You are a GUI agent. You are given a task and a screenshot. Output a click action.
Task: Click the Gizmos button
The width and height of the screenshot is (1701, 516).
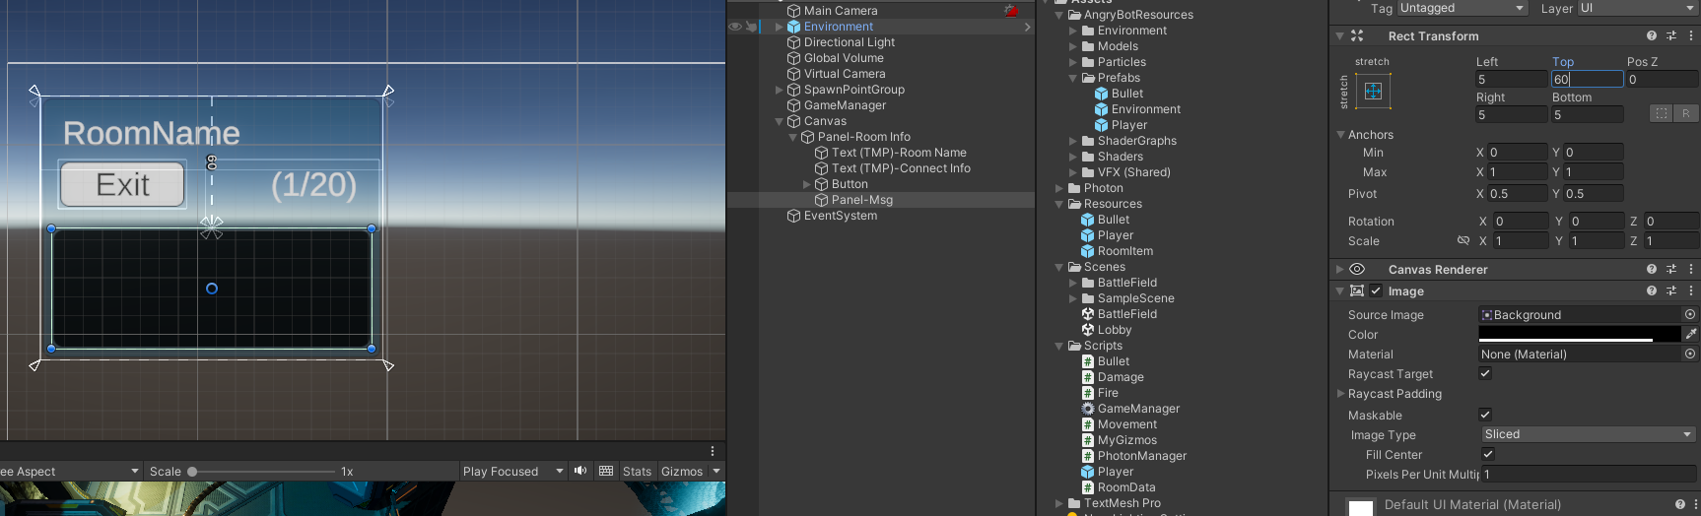682,471
